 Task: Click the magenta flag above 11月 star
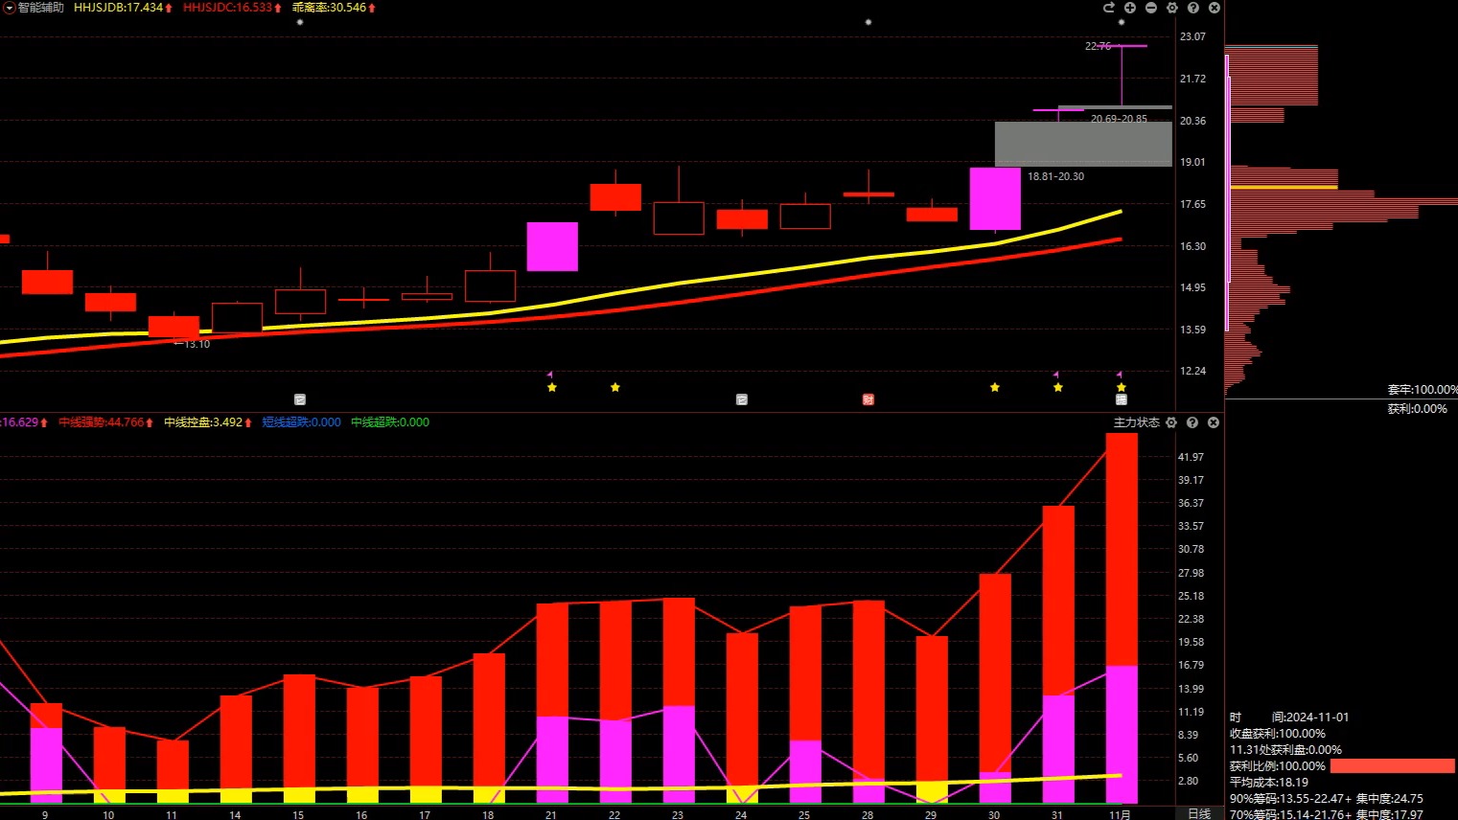pos(1120,375)
